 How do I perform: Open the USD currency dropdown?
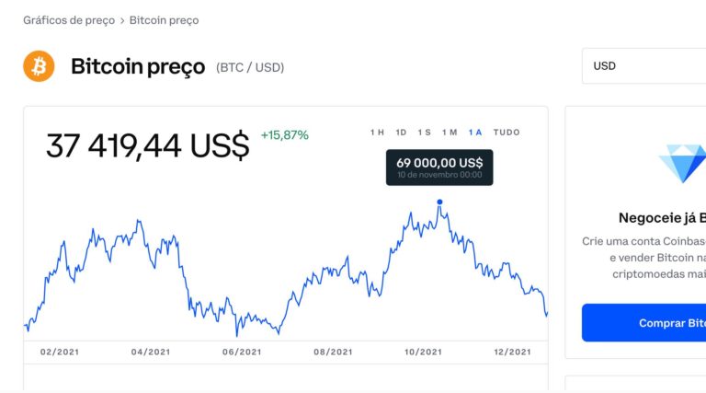(643, 66)
